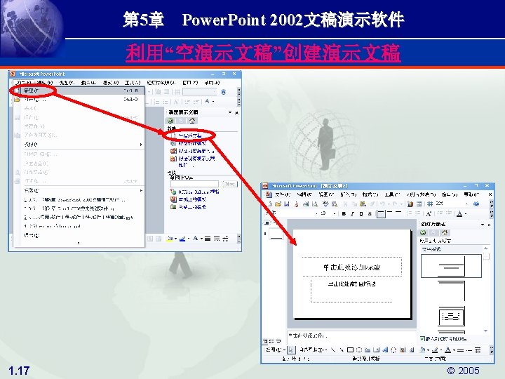Image resolution: width=505 pixels, height=379 pixels.
Task: Select the rectangle tool in drawing toolbar
Action: 351,350
